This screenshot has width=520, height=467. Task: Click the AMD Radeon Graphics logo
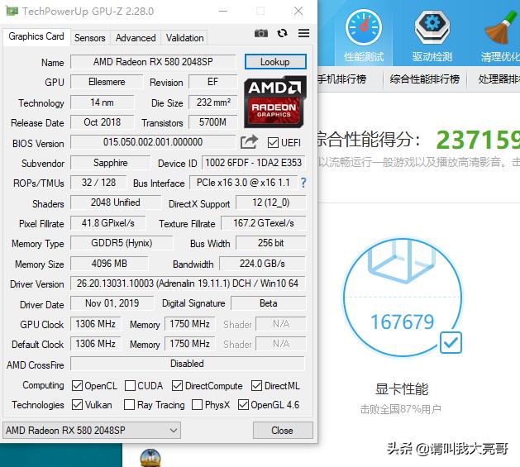(x=275, y=102)
